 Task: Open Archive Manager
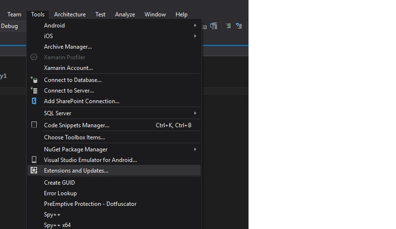114,47
